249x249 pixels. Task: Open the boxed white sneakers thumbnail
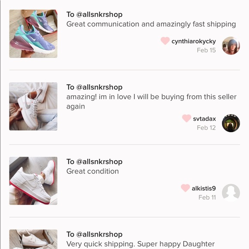(x=33, y=239)
